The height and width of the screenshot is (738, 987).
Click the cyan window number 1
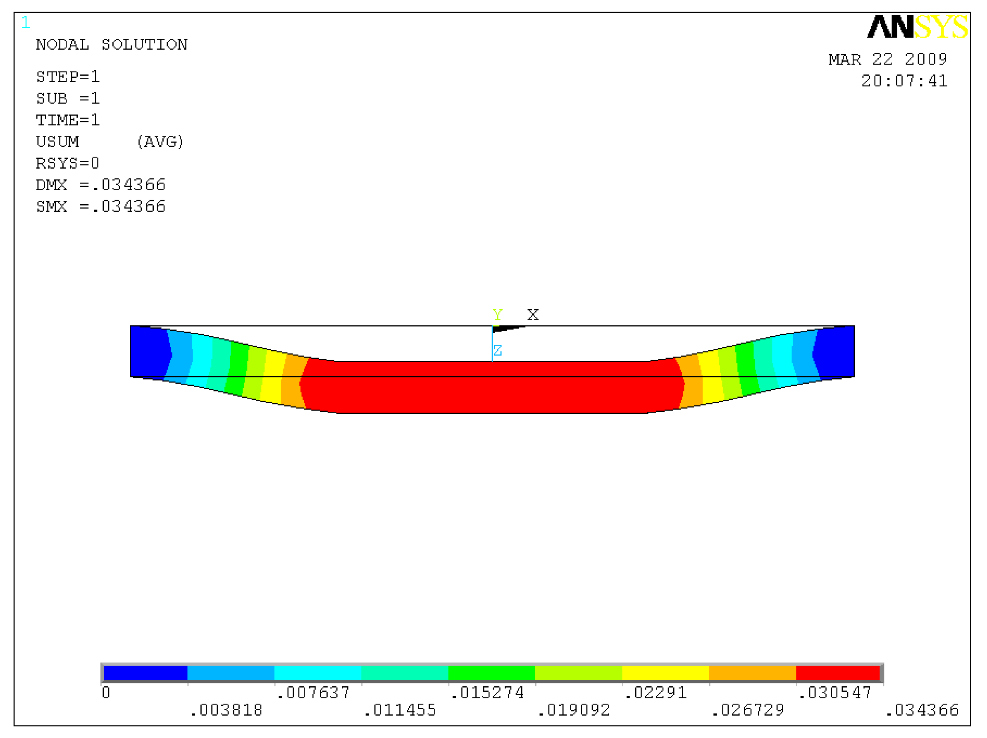click(26, 22)
